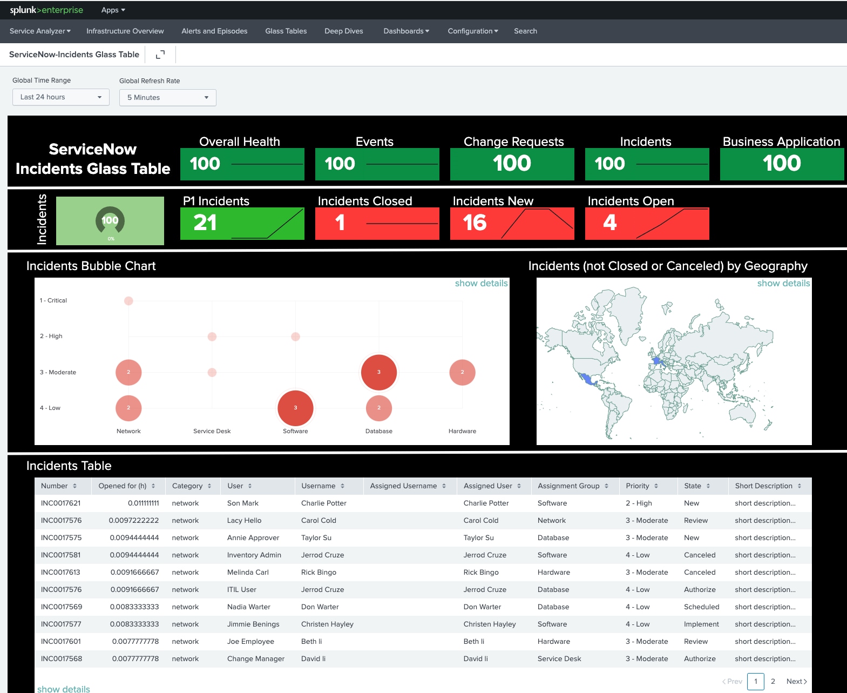Click the Overall Health 100 tile
This screenshot has width=847, height=693.
[242, 164]
